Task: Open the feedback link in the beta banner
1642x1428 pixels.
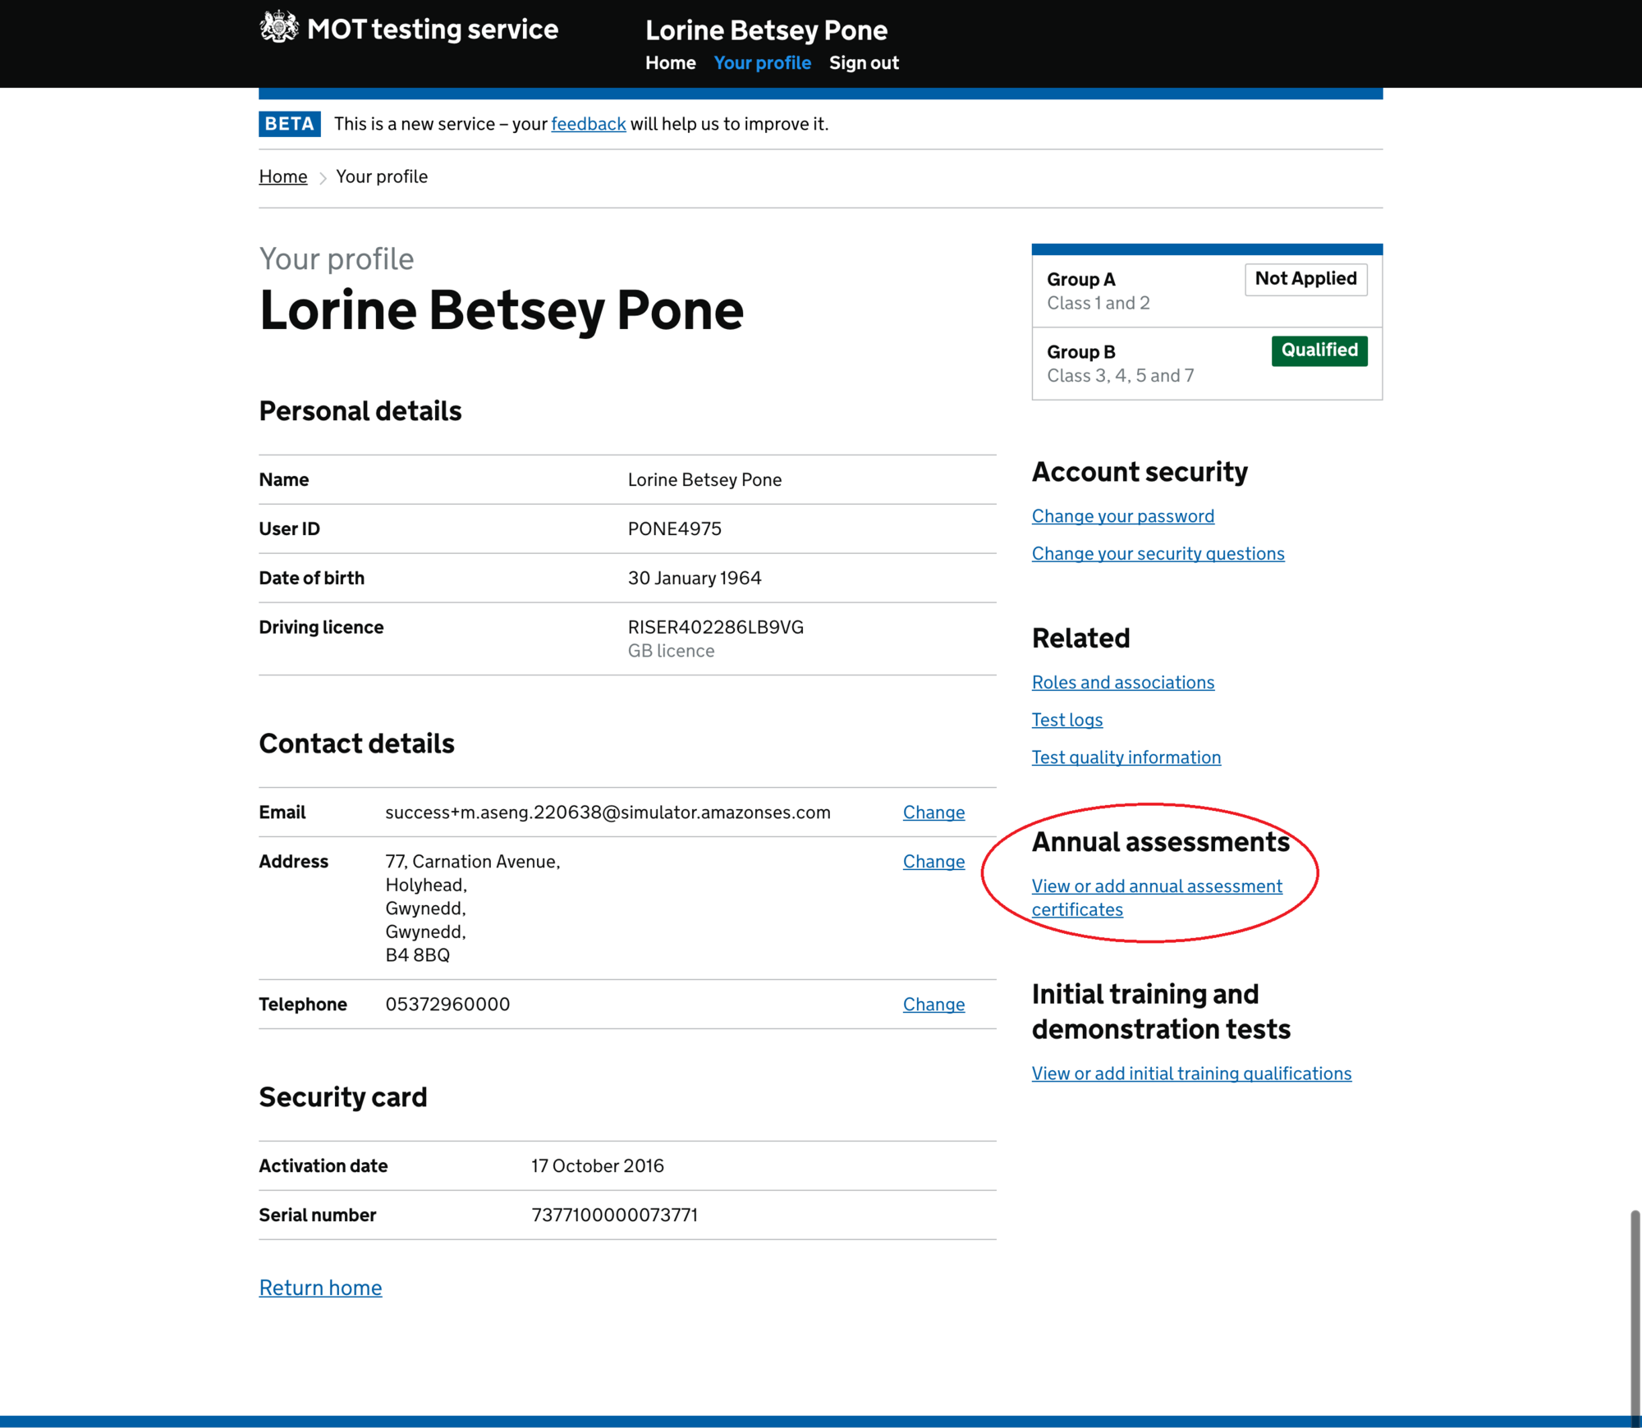Action: (x=588, y=124)
